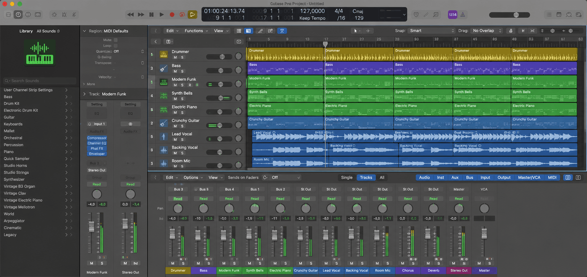Open the Functions menu in the Tracks area
This screenshot has width=587, height=277.
pos(196,31)
